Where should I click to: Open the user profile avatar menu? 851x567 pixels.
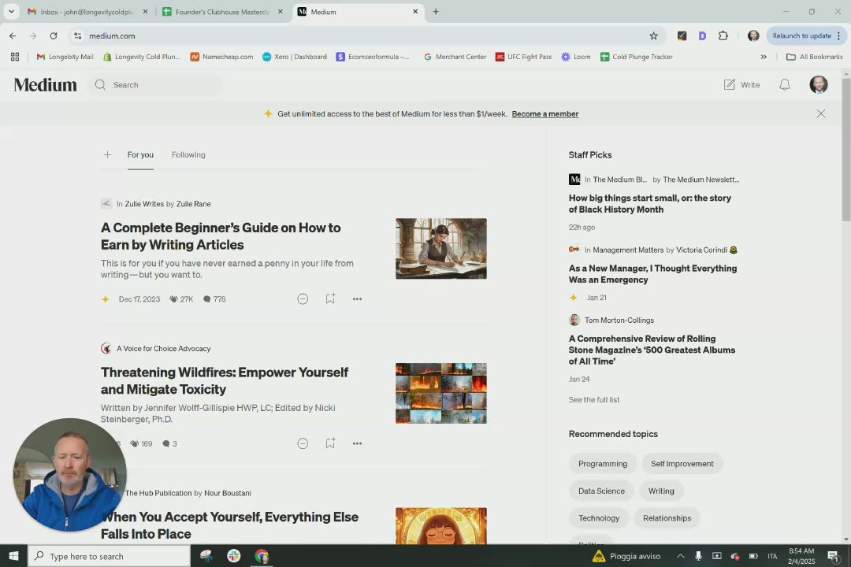[819, 85]
